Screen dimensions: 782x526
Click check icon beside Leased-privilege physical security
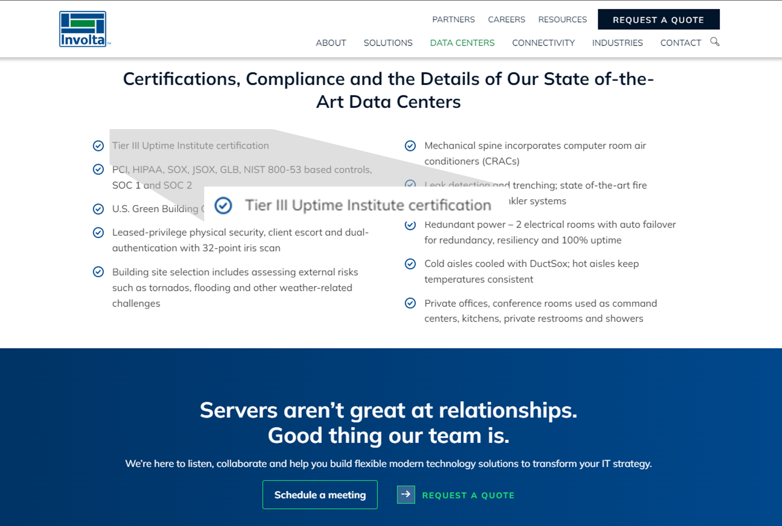point(98,232)
